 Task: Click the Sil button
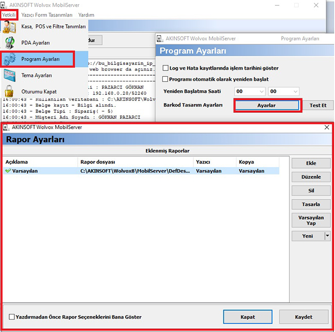click(x=311, y=191)
